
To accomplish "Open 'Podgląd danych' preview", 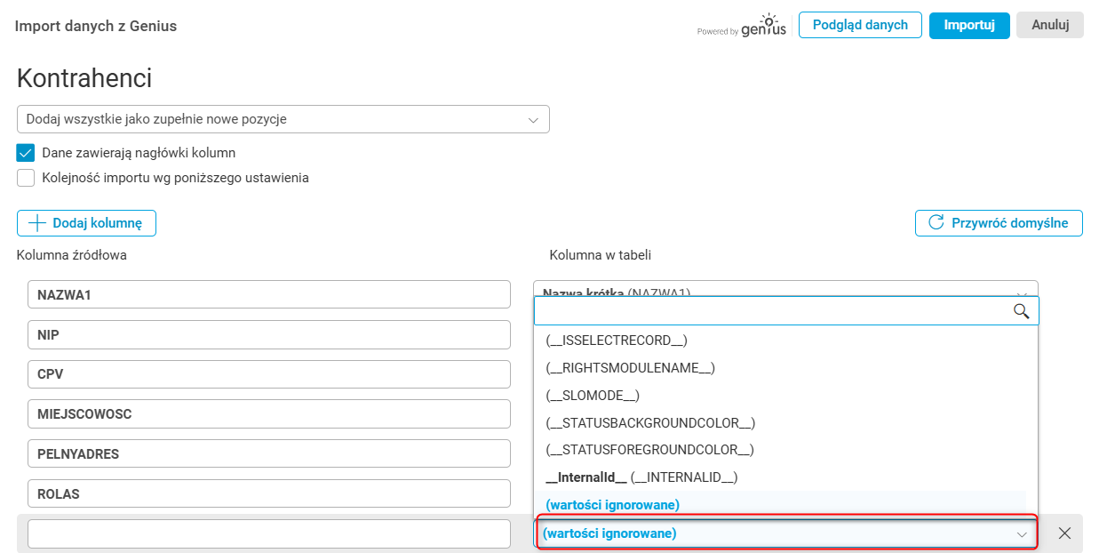I will (x=860, y=25).
